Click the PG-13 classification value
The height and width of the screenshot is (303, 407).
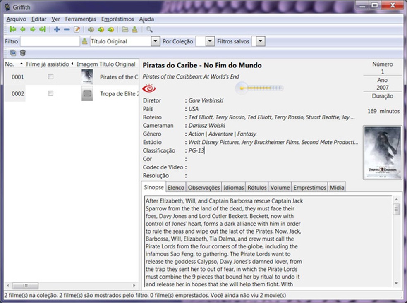[196, 150]
